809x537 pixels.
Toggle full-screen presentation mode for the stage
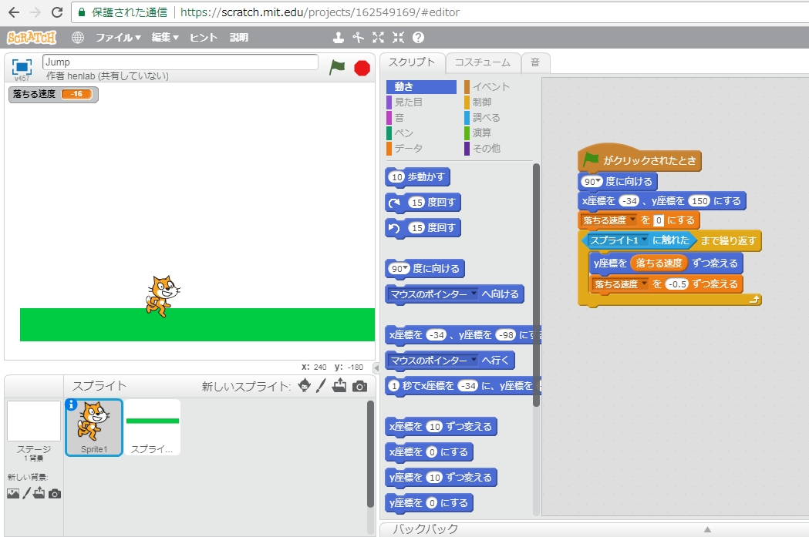click(x=22, y=66)
